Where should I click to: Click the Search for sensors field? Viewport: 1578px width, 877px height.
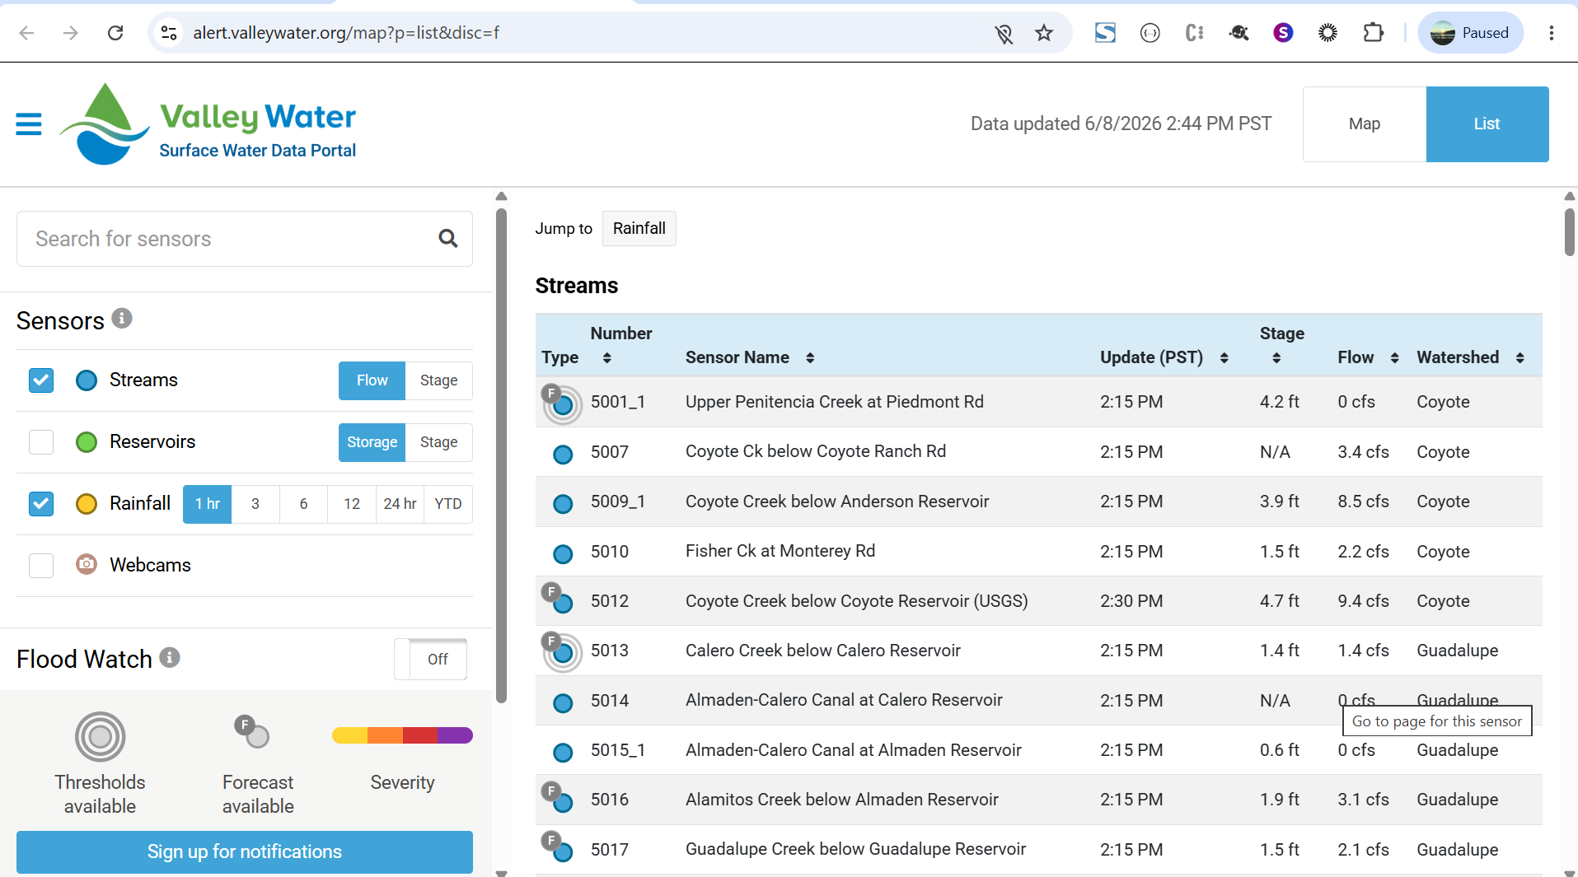pyautogui.click(x=227, y=239)
